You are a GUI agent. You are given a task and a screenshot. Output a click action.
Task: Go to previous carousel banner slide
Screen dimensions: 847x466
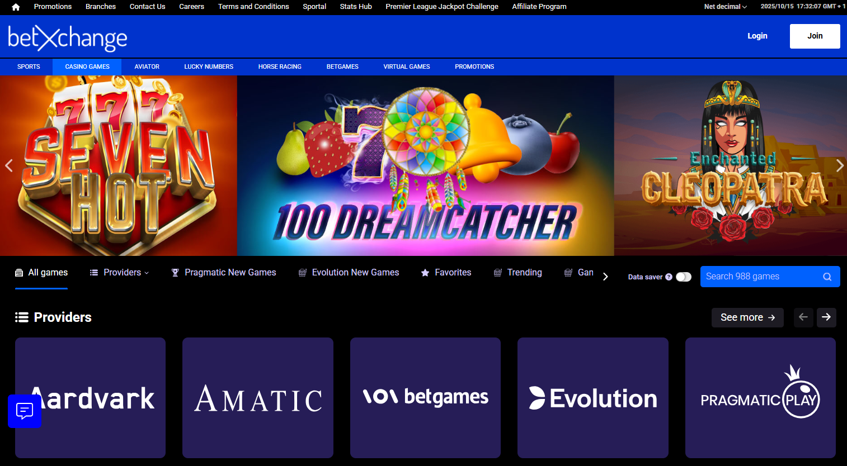[9, 165]
